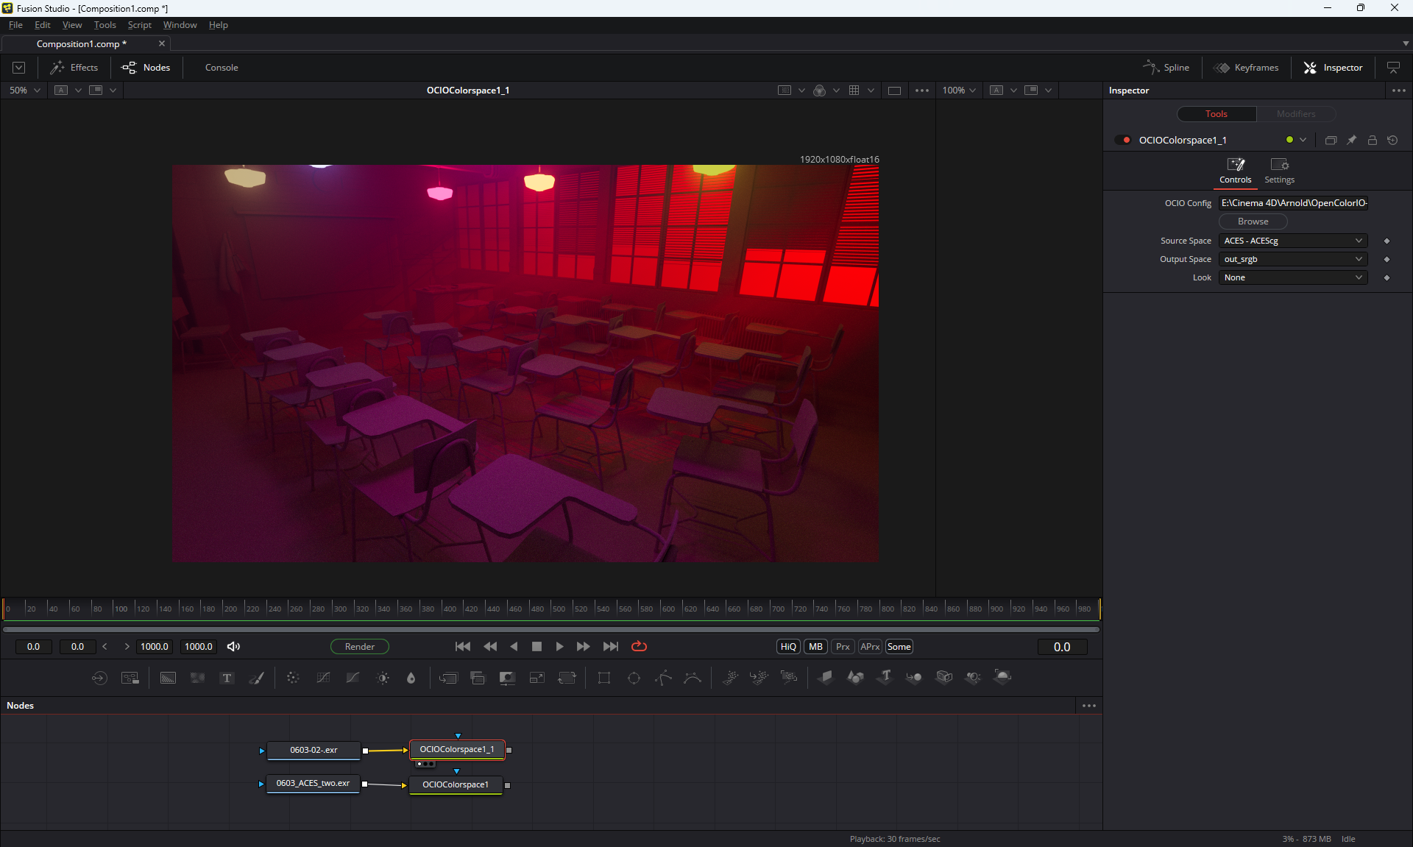
Task: Open the Tools menu
Action: click(105, 25)
